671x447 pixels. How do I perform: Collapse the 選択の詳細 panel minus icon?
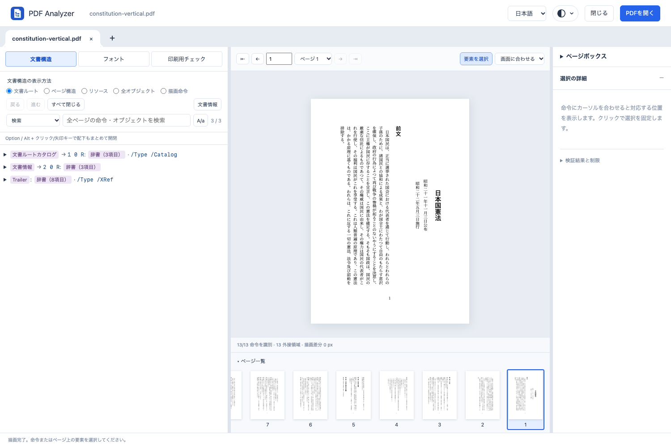pos(662,78)
